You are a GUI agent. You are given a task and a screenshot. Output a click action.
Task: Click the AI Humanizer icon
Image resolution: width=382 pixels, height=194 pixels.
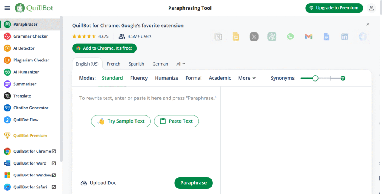click(x=7, y=72)
